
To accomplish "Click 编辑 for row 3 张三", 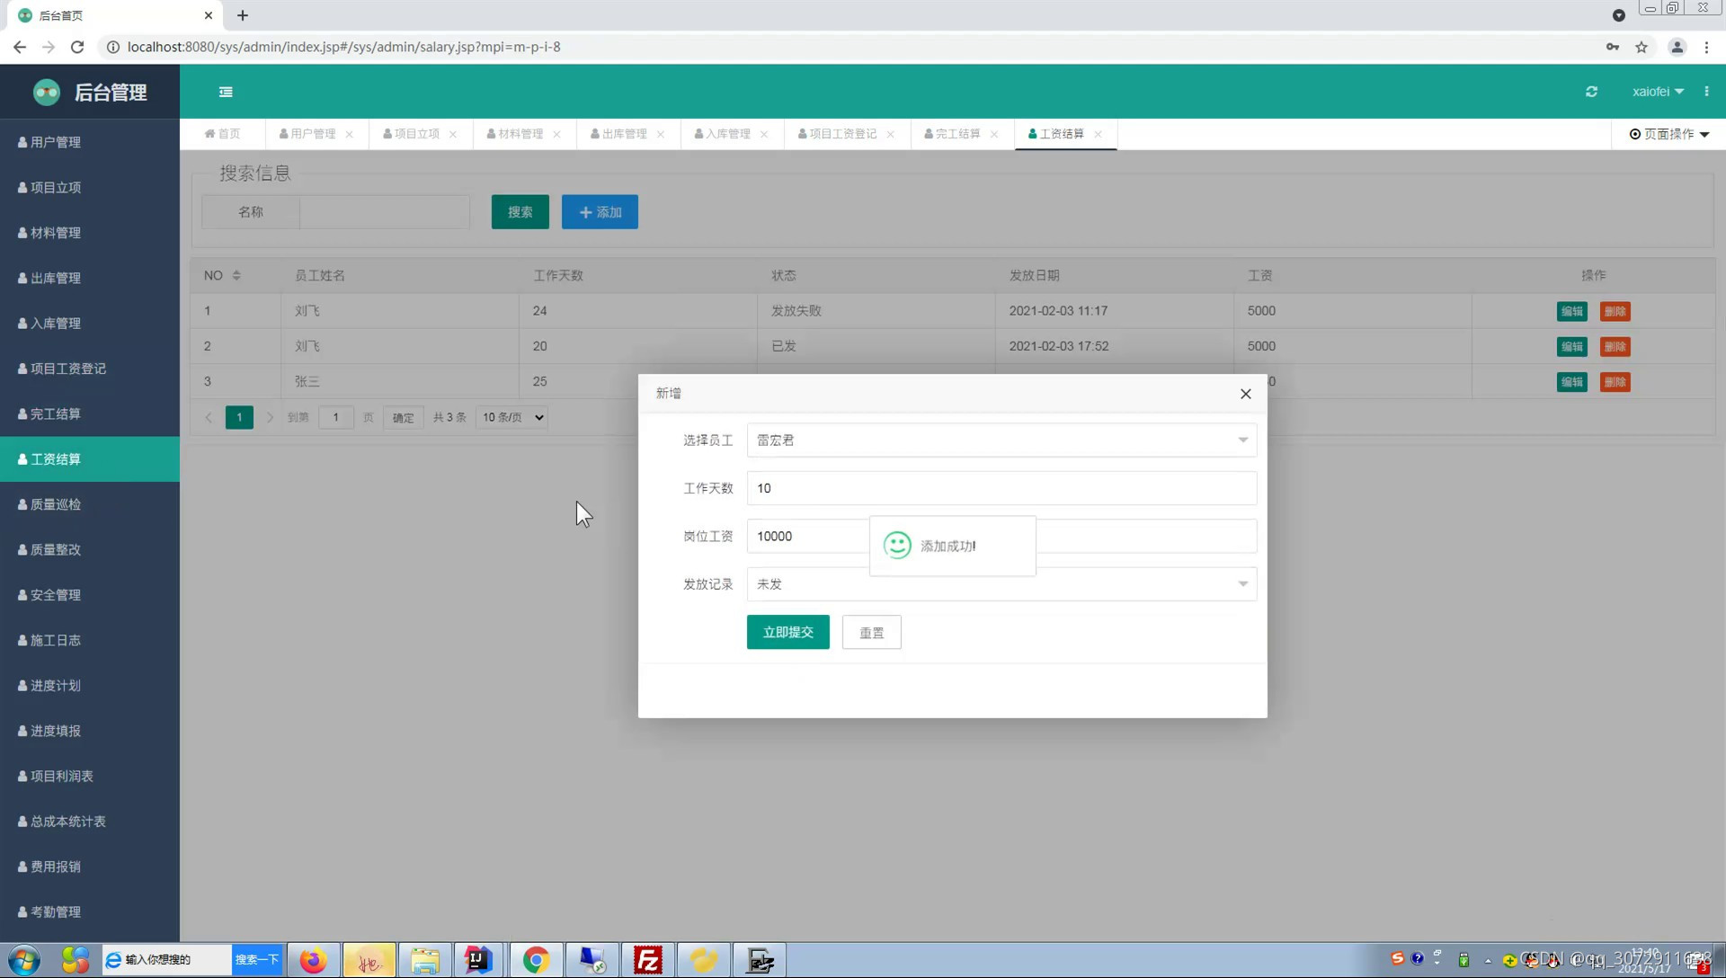I will [x=1572, y=382].
